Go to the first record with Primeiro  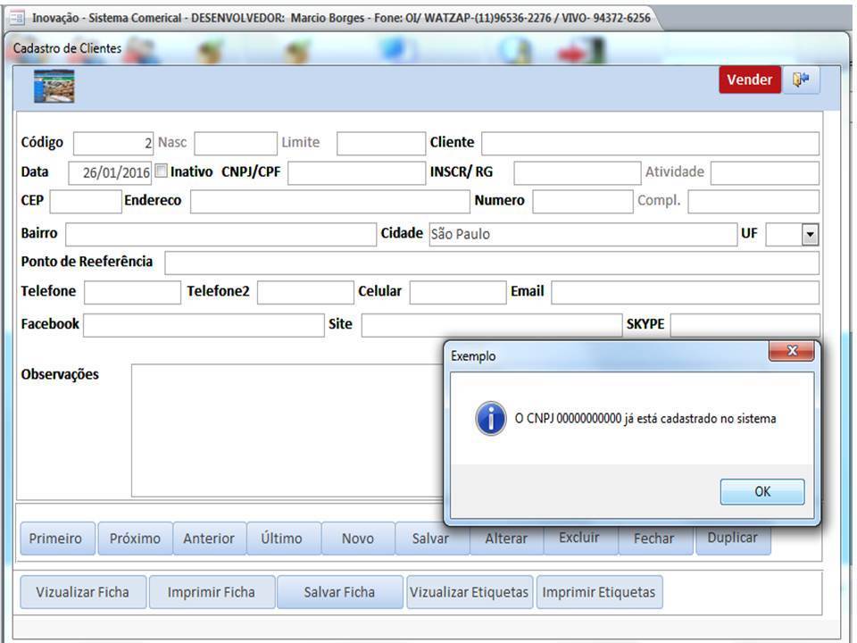pyautogui.click(x=57, y=539)
